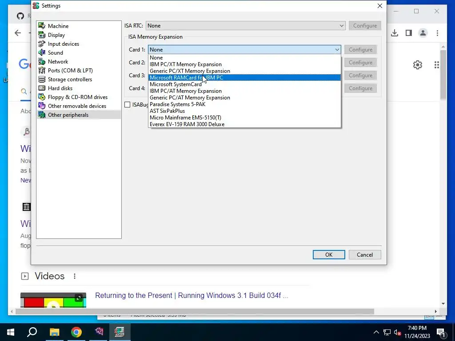Select Micro Mainframe EMS-5150(T)
Screen dimensions: 455x341
[x=245, y=117]
